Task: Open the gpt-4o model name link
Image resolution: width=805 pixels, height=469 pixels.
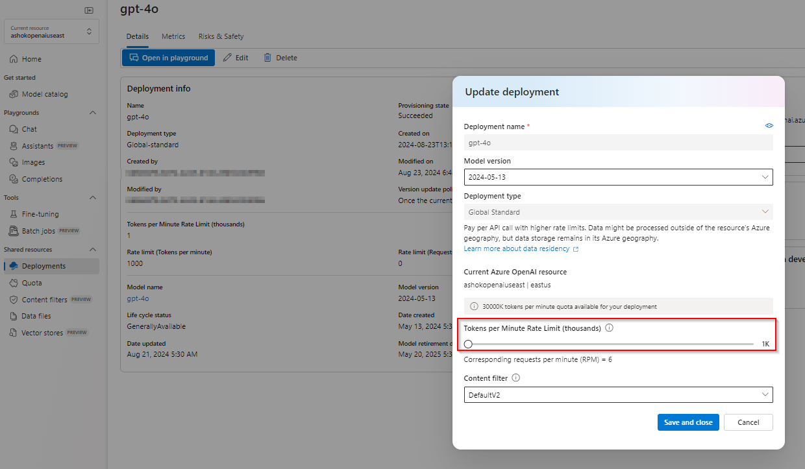Action: (x=138, y=298)
